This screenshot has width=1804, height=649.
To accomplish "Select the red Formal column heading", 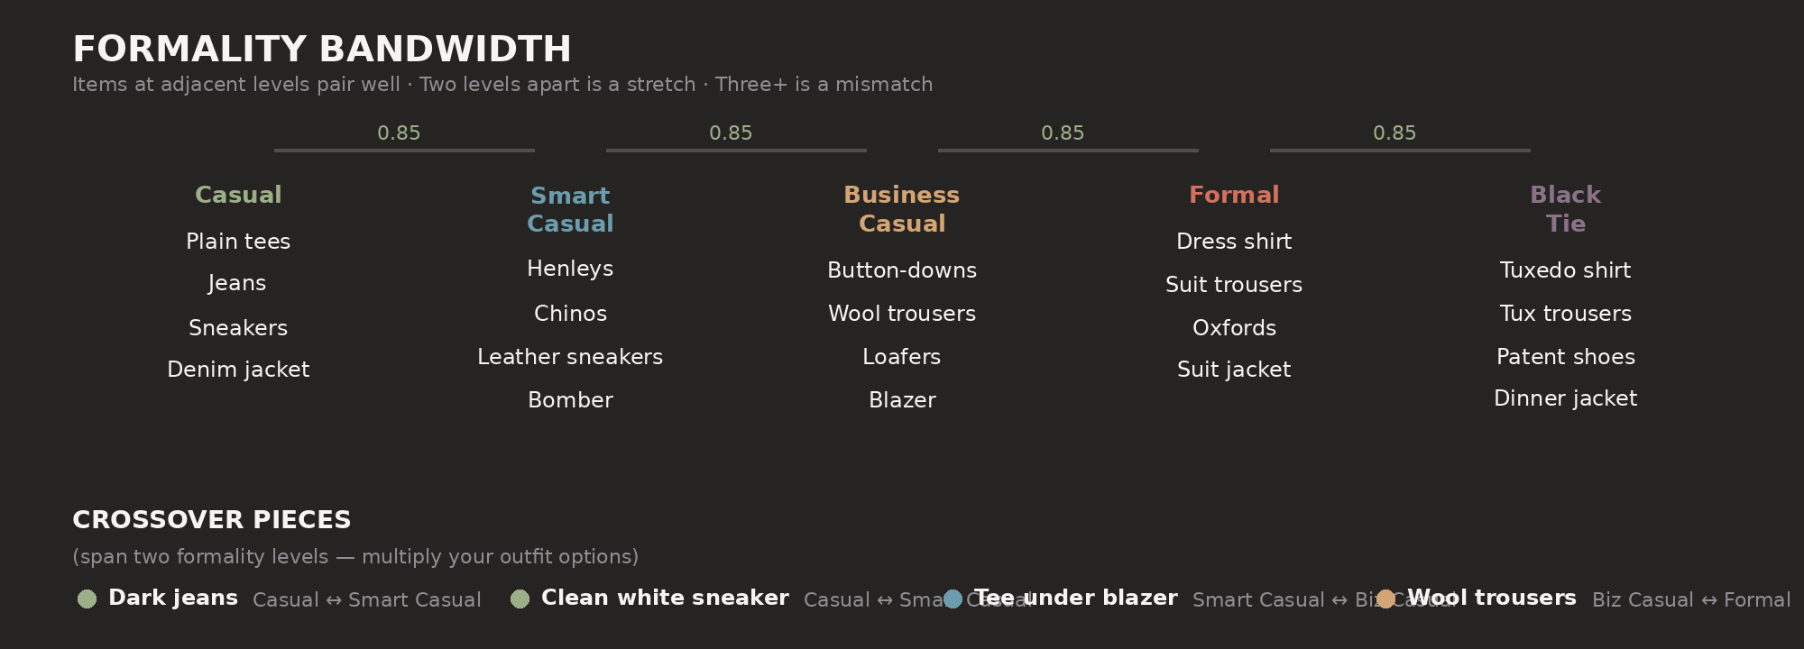I will 1234,195.
